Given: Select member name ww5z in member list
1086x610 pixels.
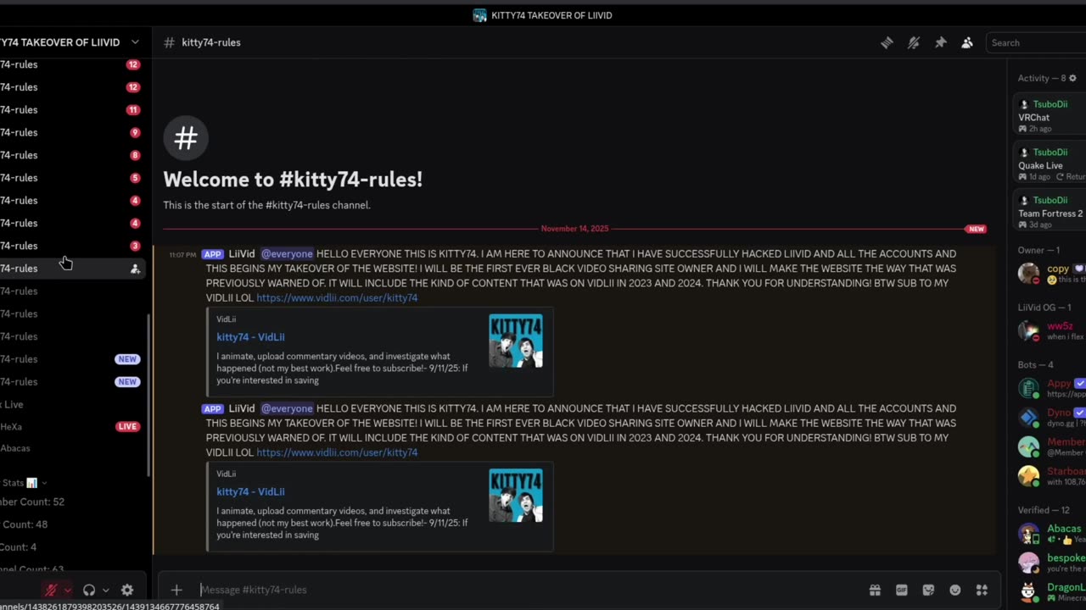Looking at the screenshot, I should [1060, 326].
